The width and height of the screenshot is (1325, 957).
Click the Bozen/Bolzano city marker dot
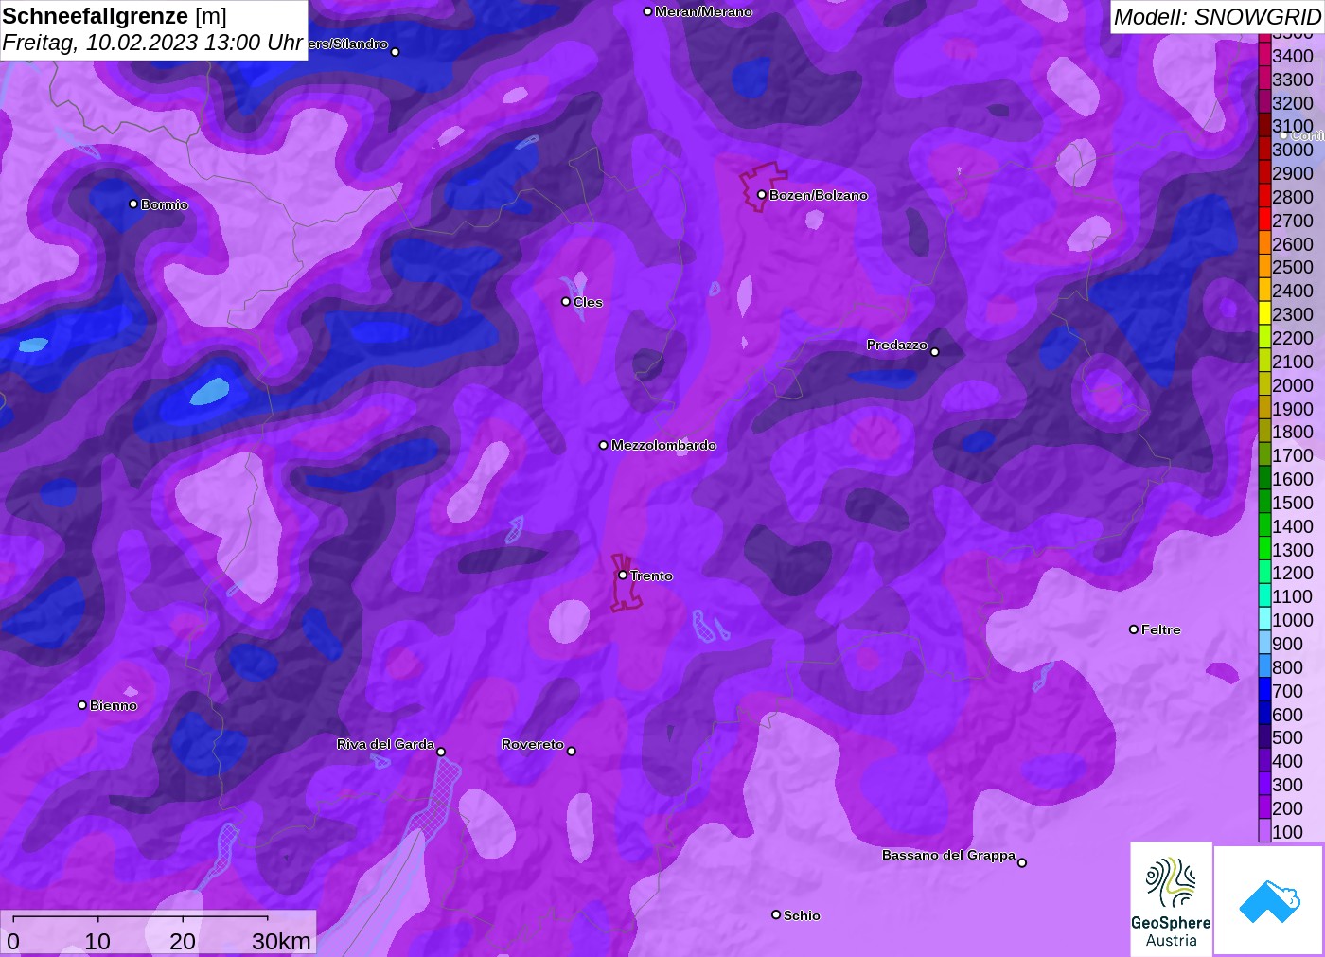click(x=761, y=195)
